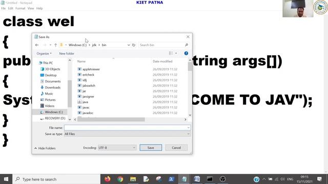
Task: Open the Save as type dropdown
Action: click(x=127, y=134)
